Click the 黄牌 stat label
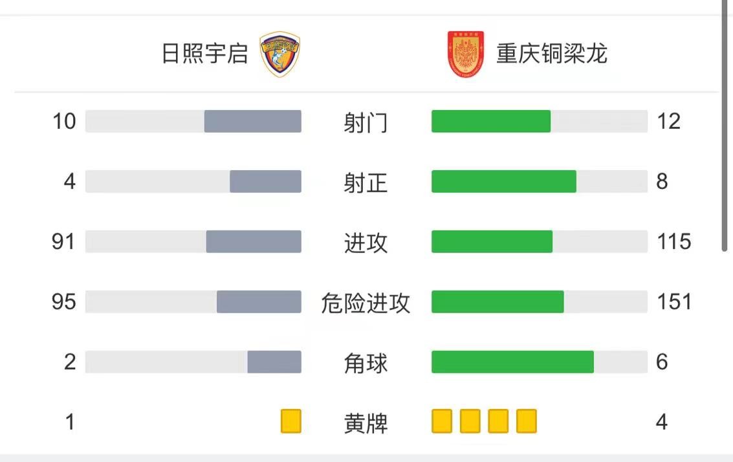733x462 pixels. (366, 423)
